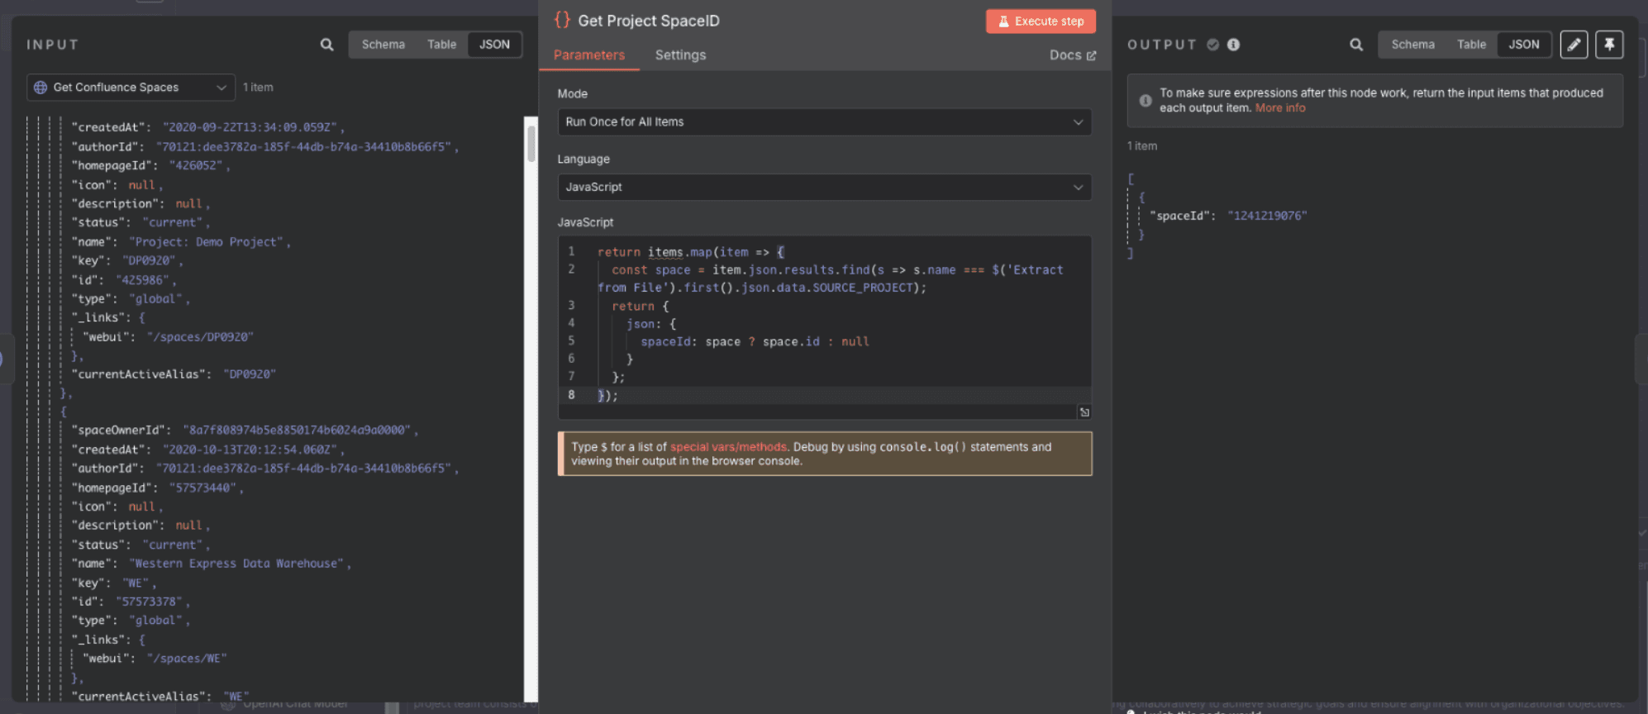Viewport: 1648px width, 714px height.
Task: Open the Mode dropdown
Action: pyautogui.click(x=824, y=121)
